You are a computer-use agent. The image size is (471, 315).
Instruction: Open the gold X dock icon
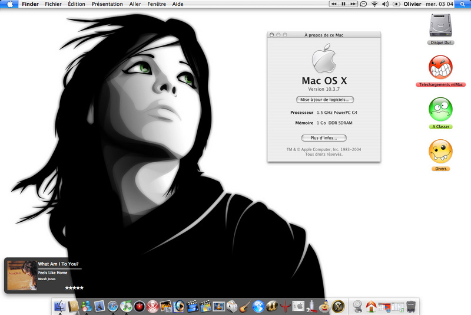click(x=338, y=307)
